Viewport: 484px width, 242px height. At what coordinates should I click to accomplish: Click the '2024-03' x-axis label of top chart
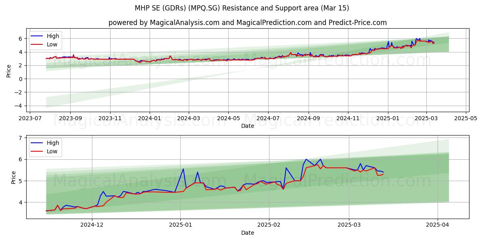click(x=189, y=119)
